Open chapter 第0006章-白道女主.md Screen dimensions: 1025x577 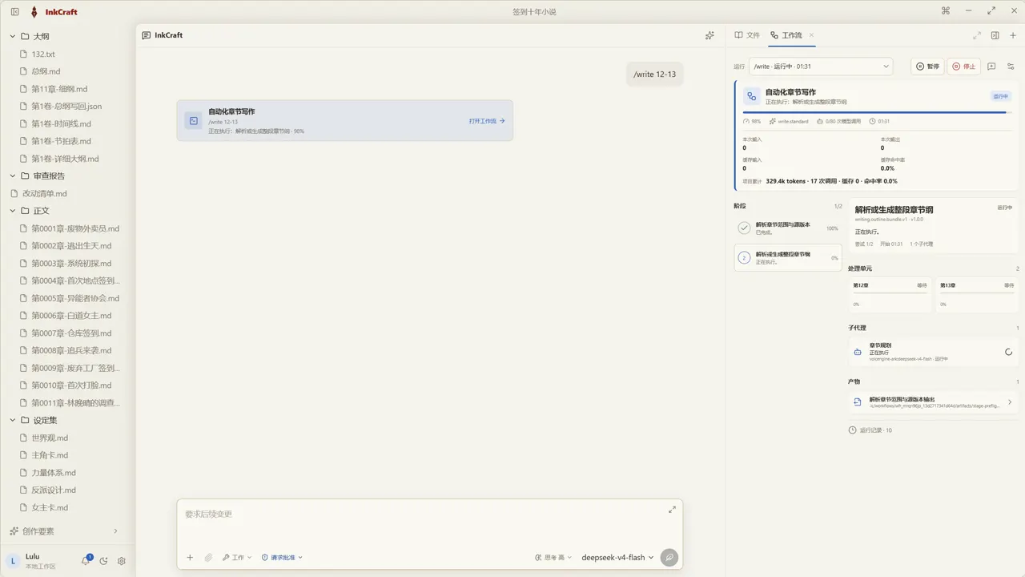click(x=71, y=316)
